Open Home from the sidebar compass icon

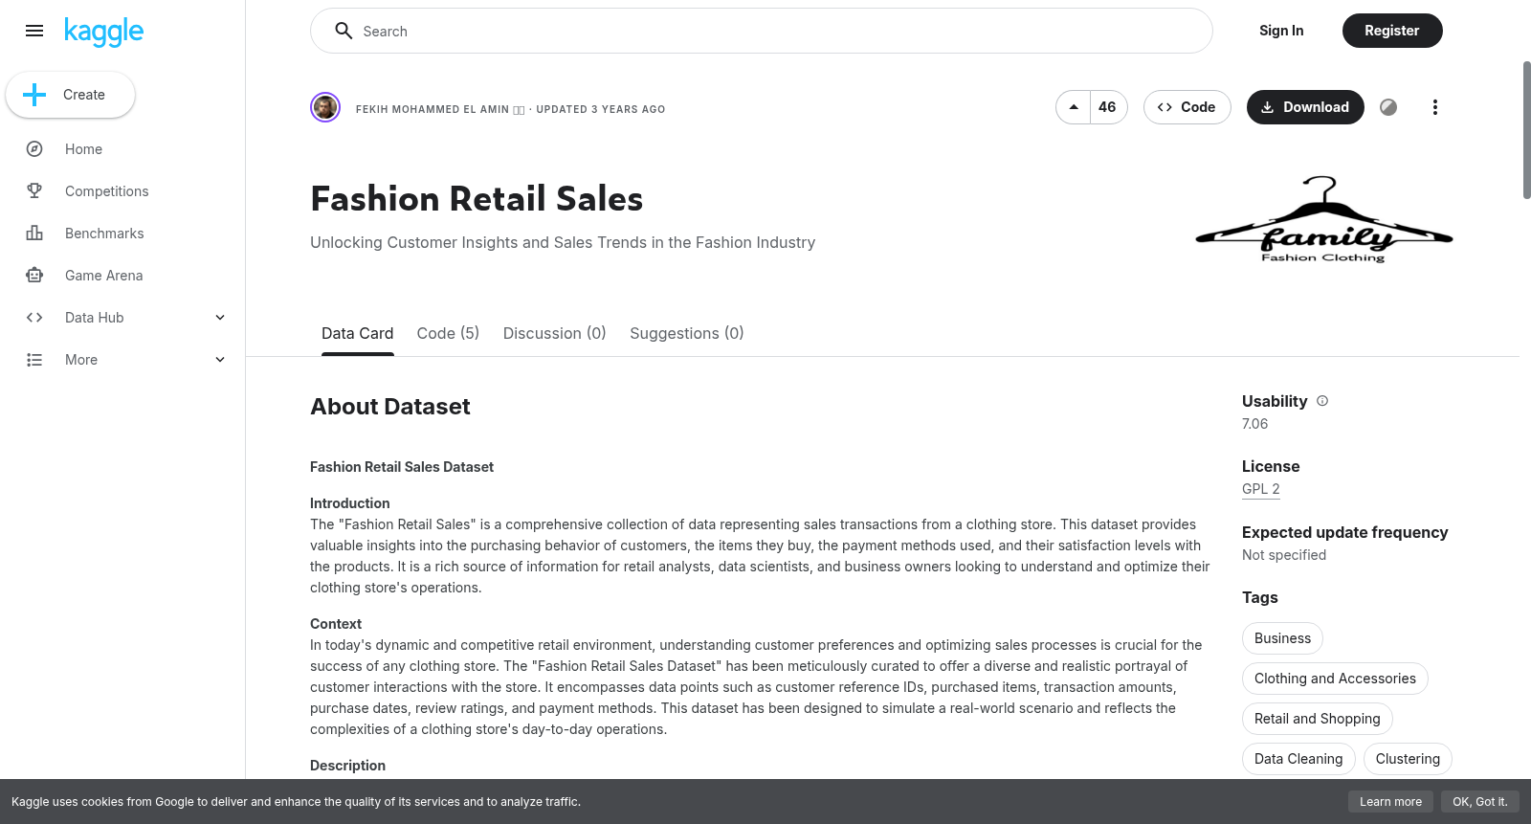[34, 149]
